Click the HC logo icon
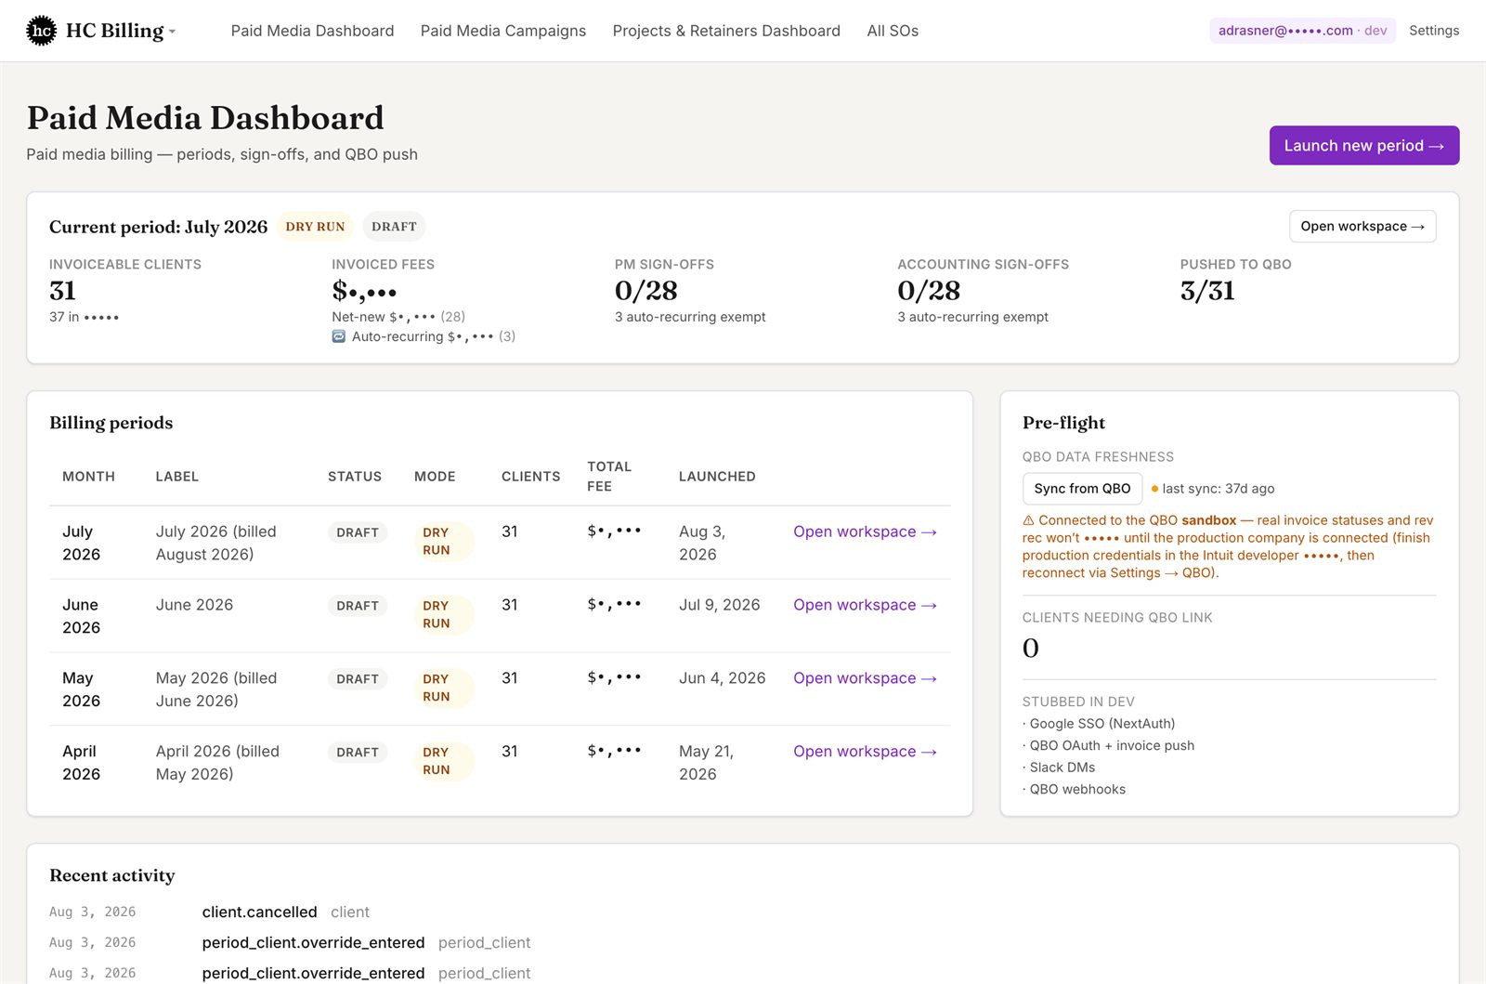Screen dimensions: 1486x984 (41, 31)
